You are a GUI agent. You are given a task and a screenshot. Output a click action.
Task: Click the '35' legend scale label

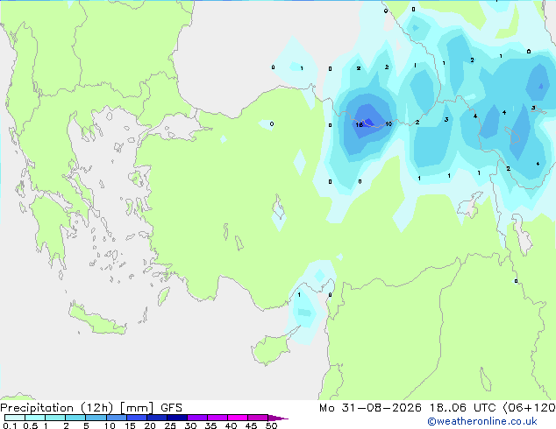[x=210, y=425]
